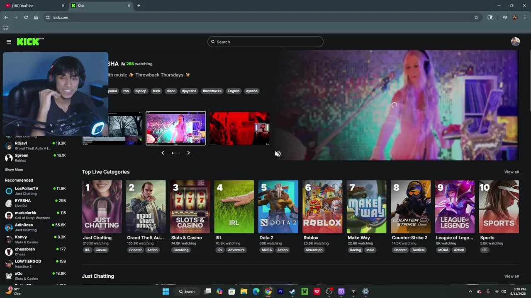Image resolution: width=531 pixels, height=298 pixels.
Task: Open the Grand Theft Auto V category card
Action: pyautogui.click(x=146, y=207)
